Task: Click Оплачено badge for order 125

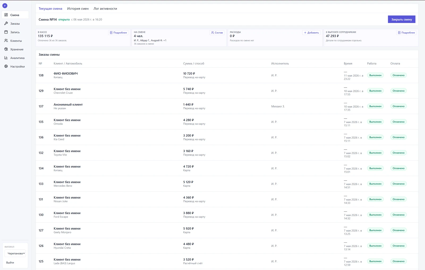Action: point(398,261)
